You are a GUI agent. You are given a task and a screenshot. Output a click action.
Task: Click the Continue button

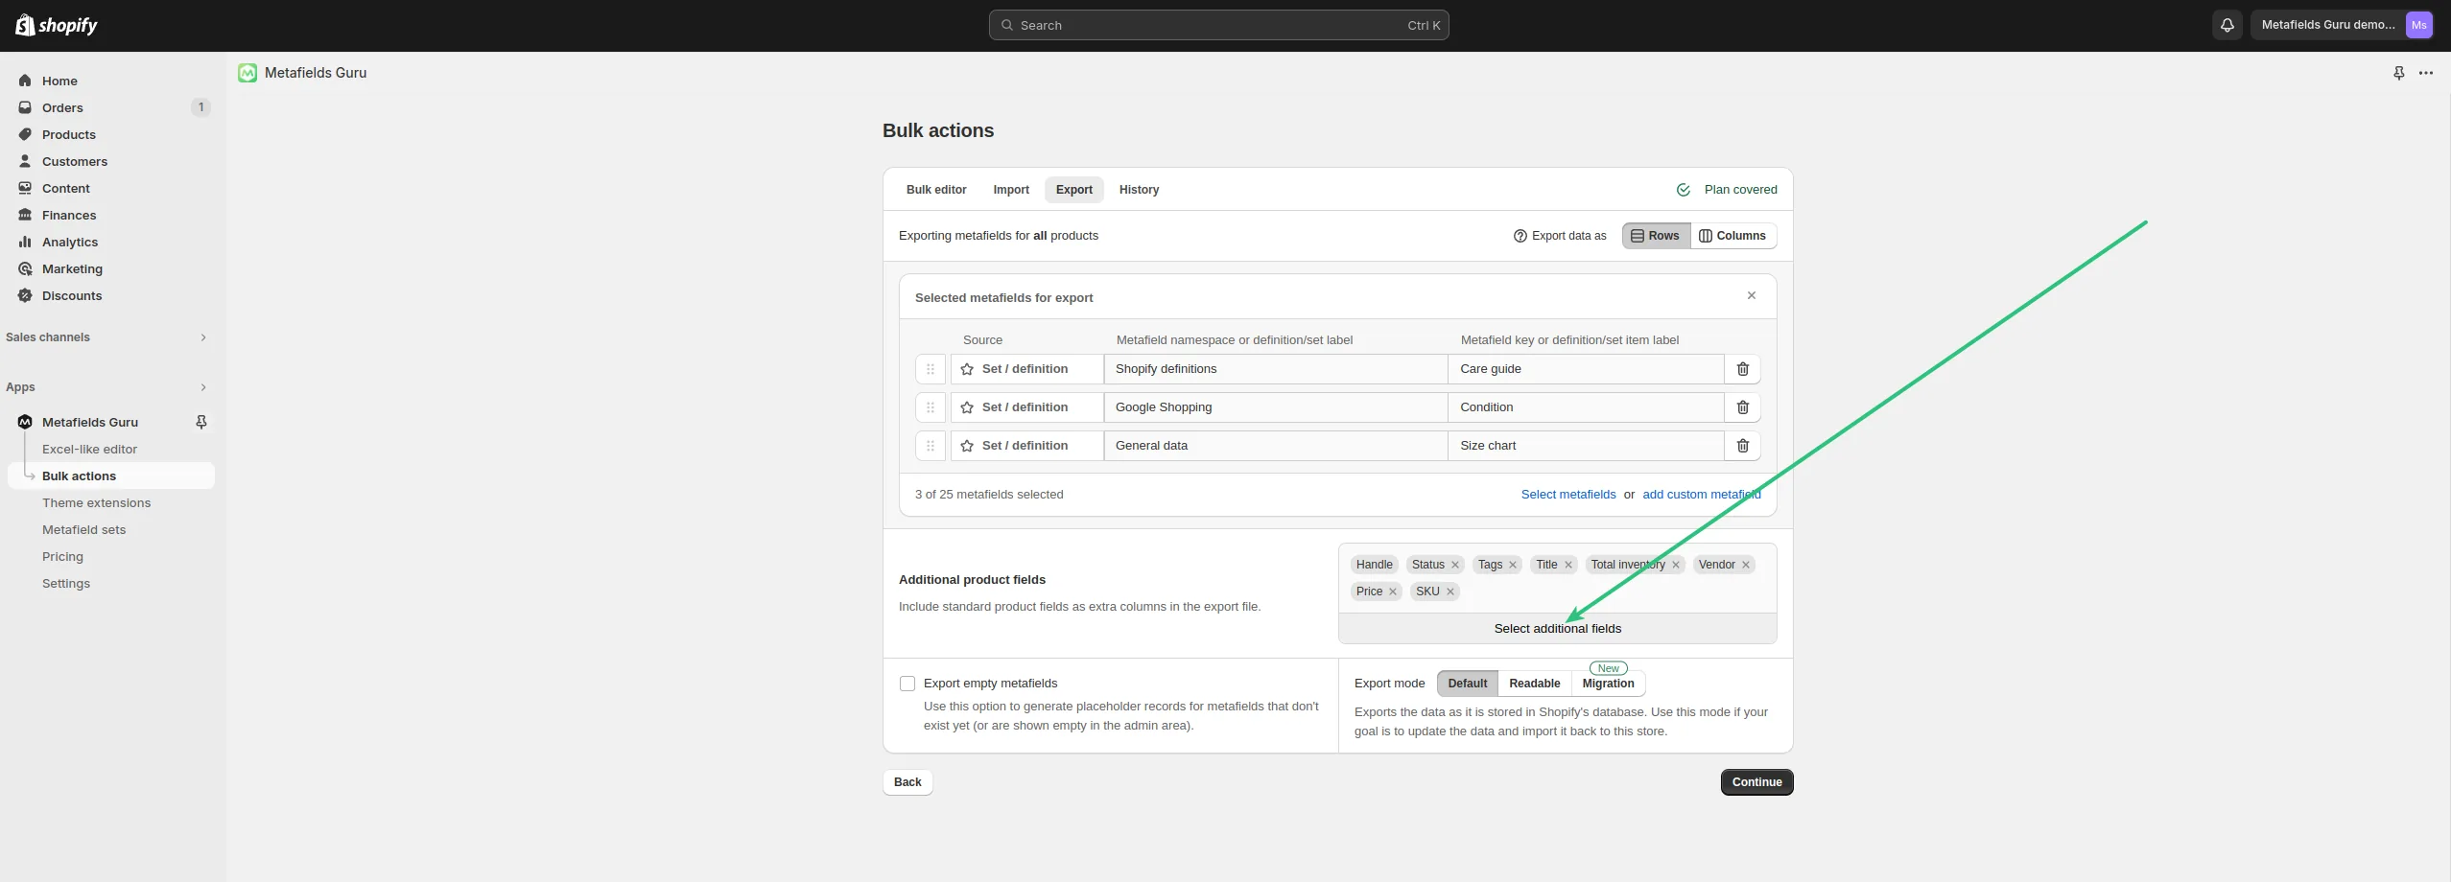(1757, 782)
